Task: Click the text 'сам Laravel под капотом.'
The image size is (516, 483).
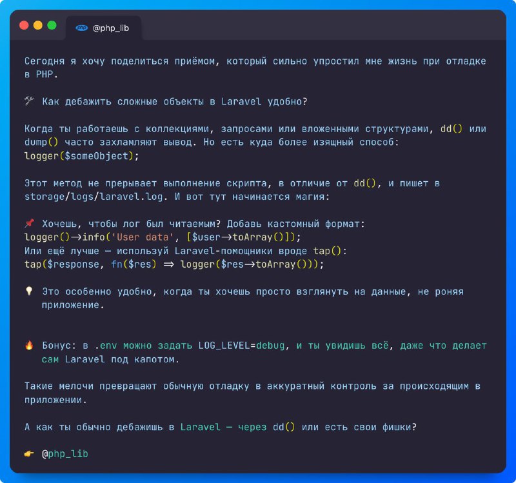Action: tap(110, 359)
